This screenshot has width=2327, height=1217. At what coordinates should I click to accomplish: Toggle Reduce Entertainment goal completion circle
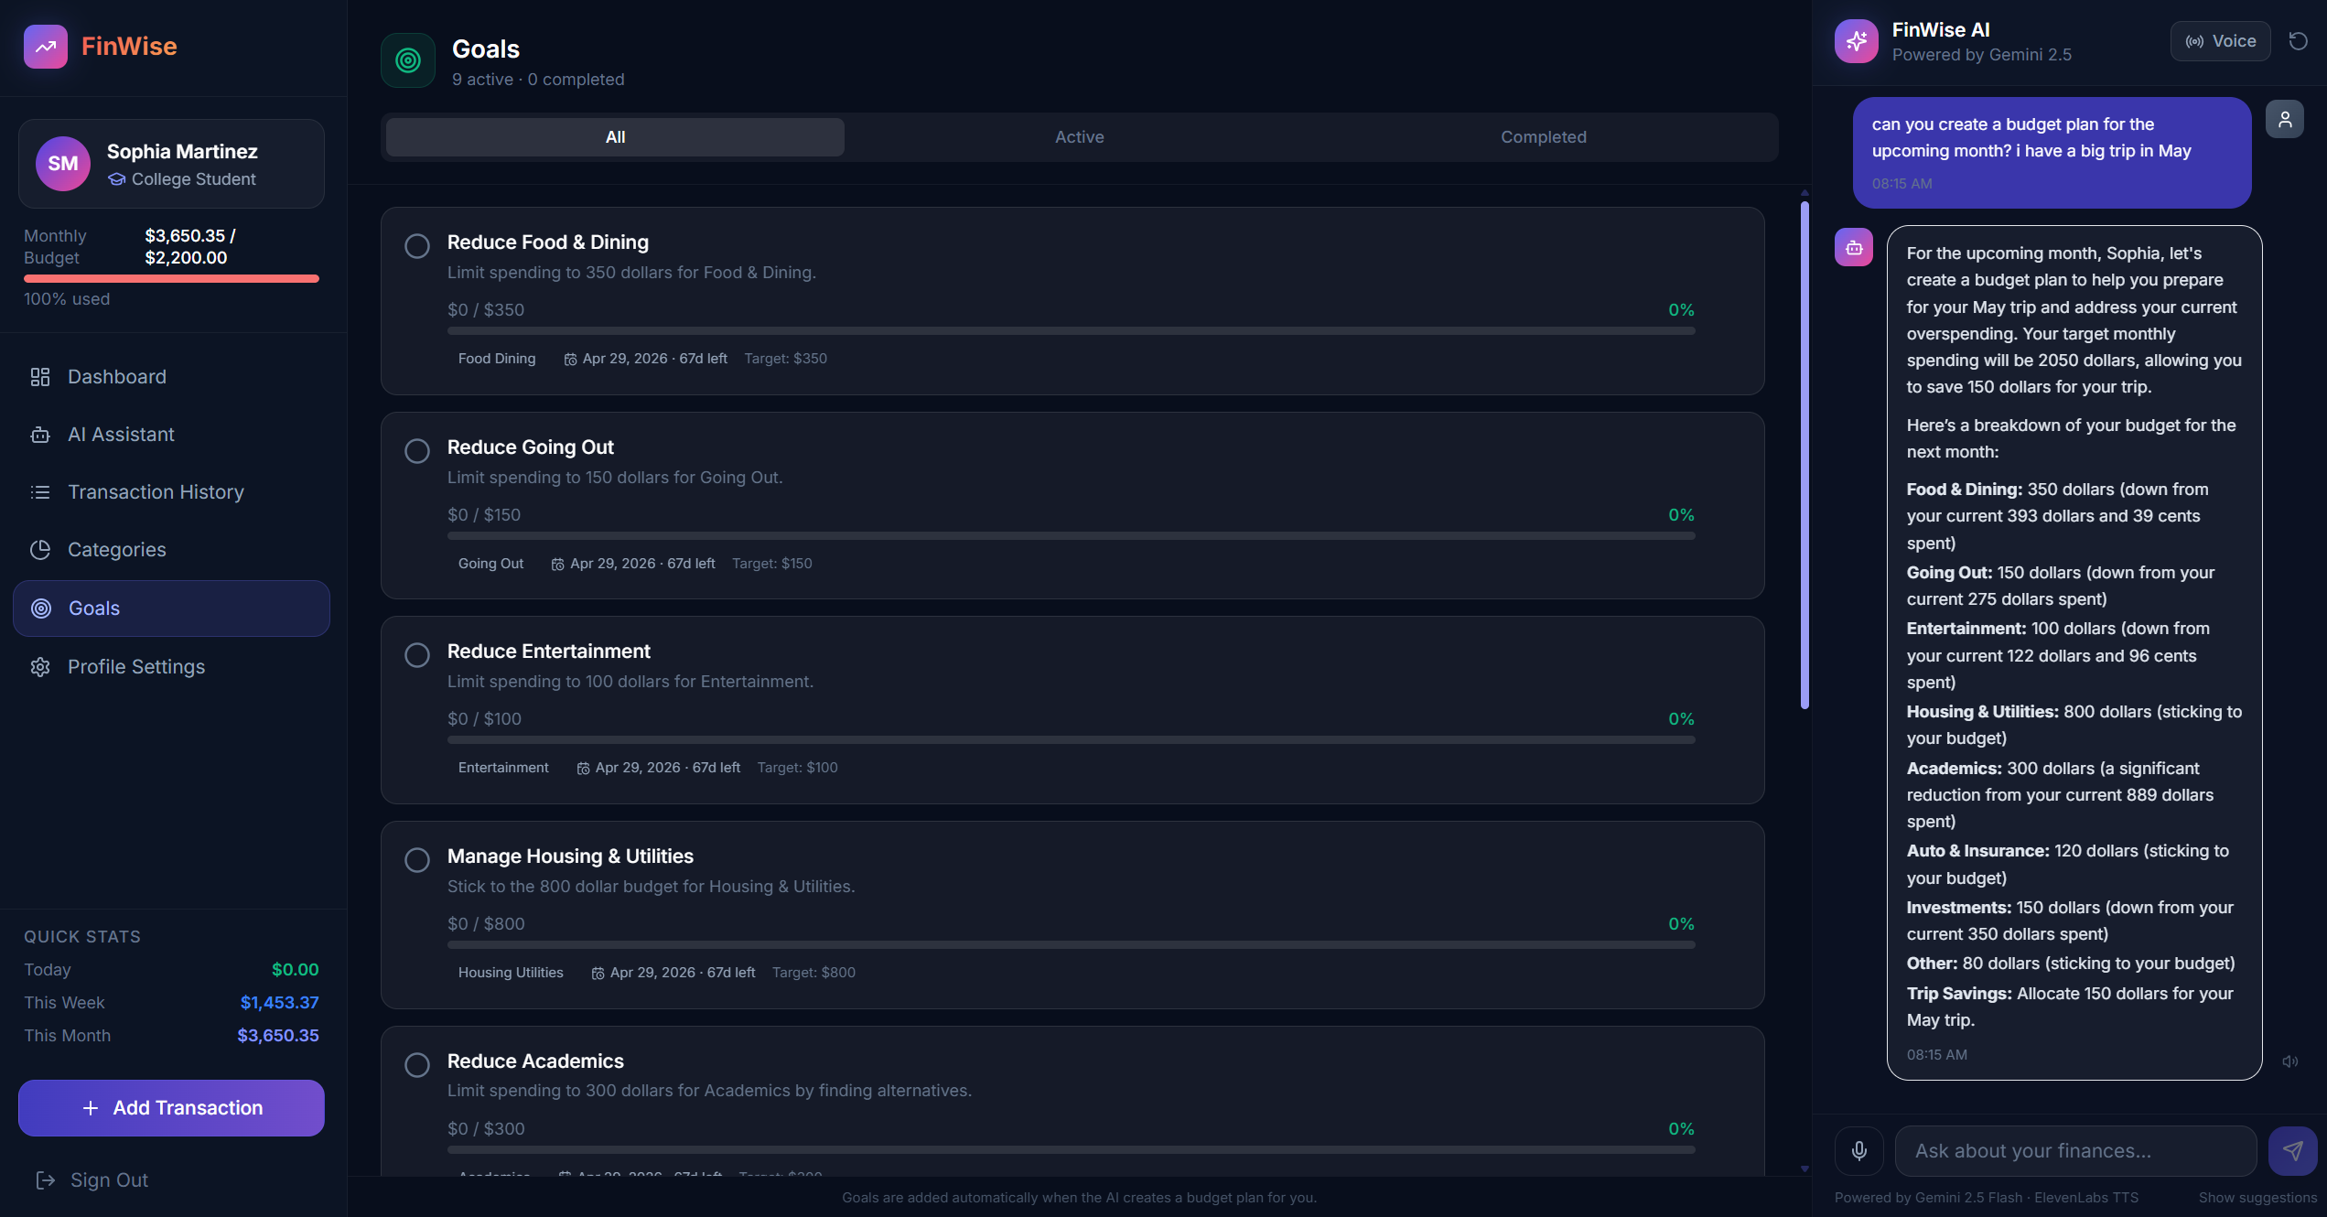pos(417,655)
